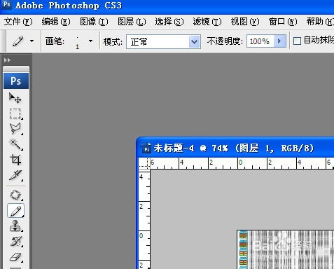The height and width of the screenshot is (269, 334).
Task: Select the Move tool
Action: [15, 98]
